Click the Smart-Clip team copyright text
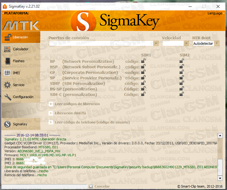Screen dimensions: 227x190 pyautogui.click(x=200, y=186)
